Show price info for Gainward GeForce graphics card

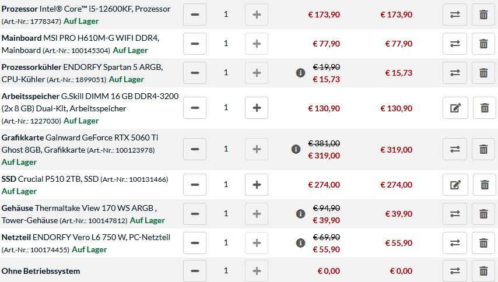tap(296, 149)
